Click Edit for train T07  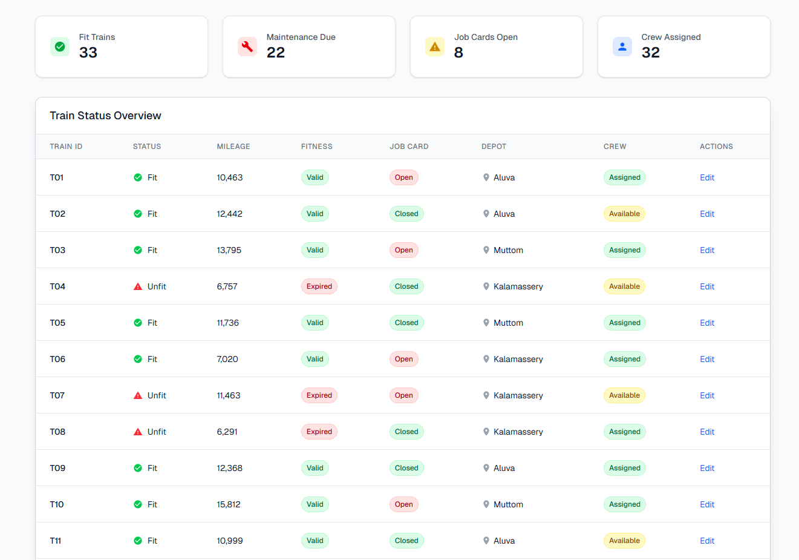click(707, 395)
